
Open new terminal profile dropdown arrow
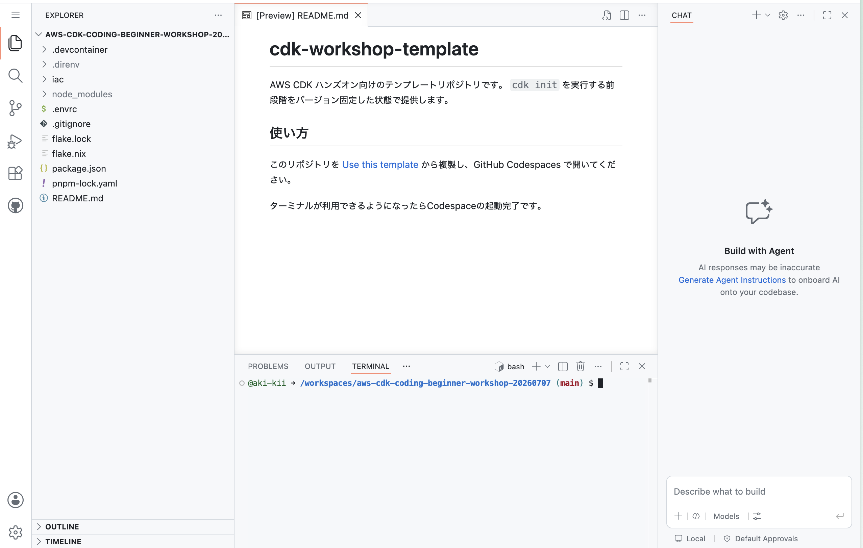[x=547, y=366]
